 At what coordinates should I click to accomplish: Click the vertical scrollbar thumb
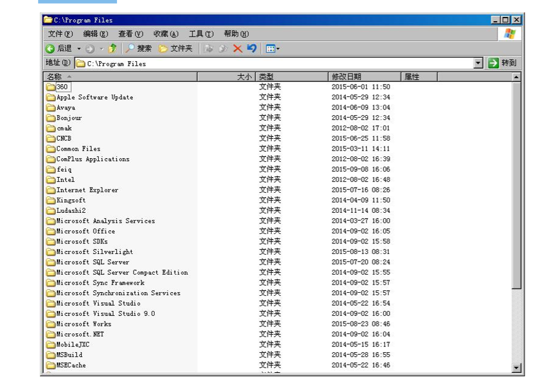coord(516,185)
